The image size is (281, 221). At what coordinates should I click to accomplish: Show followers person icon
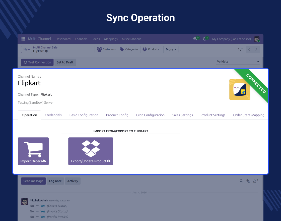tap(255, 181)
